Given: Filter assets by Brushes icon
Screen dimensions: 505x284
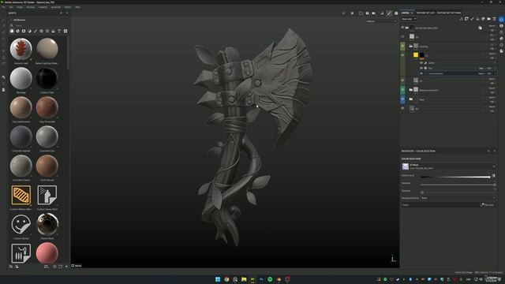Looking at the screenshot, I should coord(36,31).
